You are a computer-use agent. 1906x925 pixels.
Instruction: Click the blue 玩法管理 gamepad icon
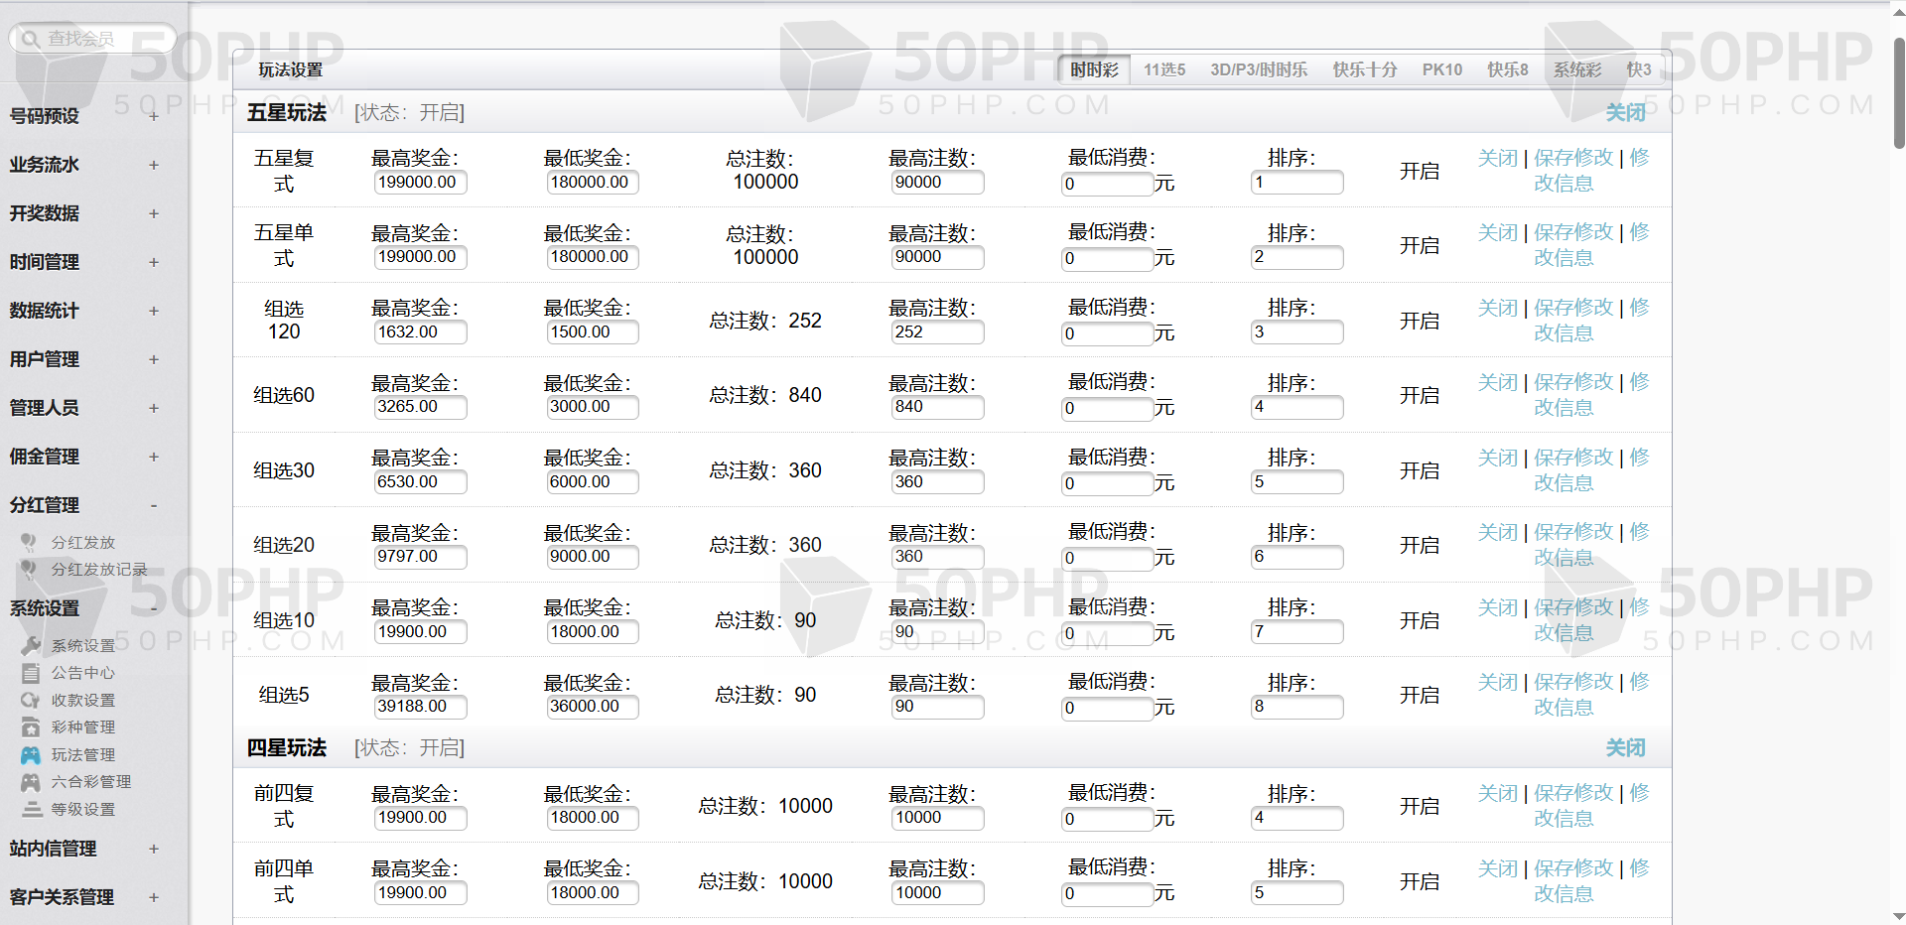pyautogui.click(x=31, y=755)
